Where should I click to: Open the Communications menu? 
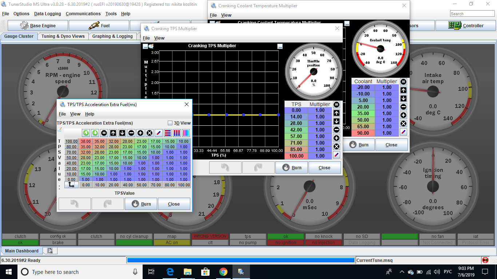click(x=83, y=14)
